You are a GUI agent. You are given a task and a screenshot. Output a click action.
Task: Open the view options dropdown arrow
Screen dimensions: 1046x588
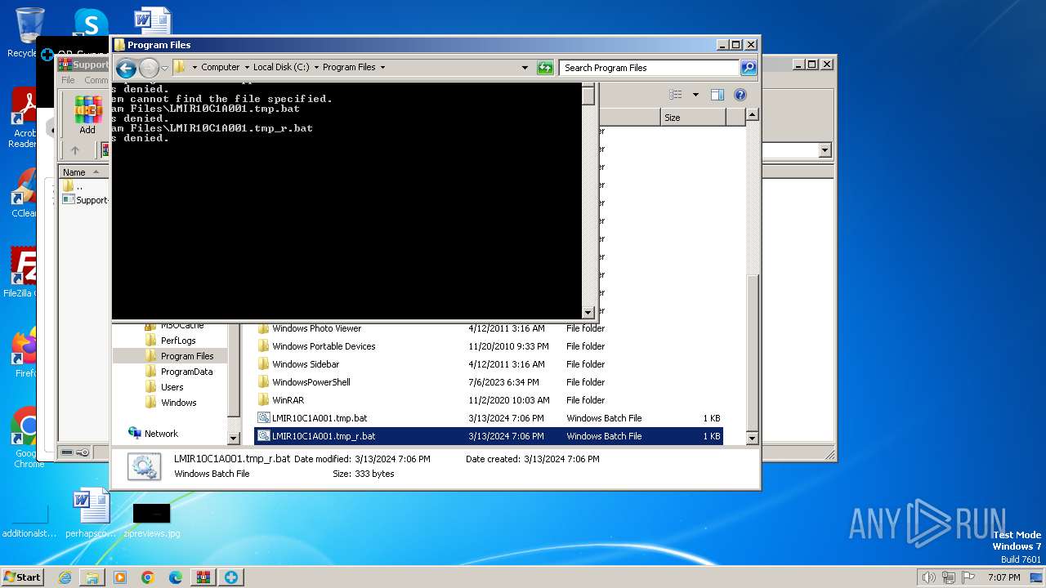695,95
